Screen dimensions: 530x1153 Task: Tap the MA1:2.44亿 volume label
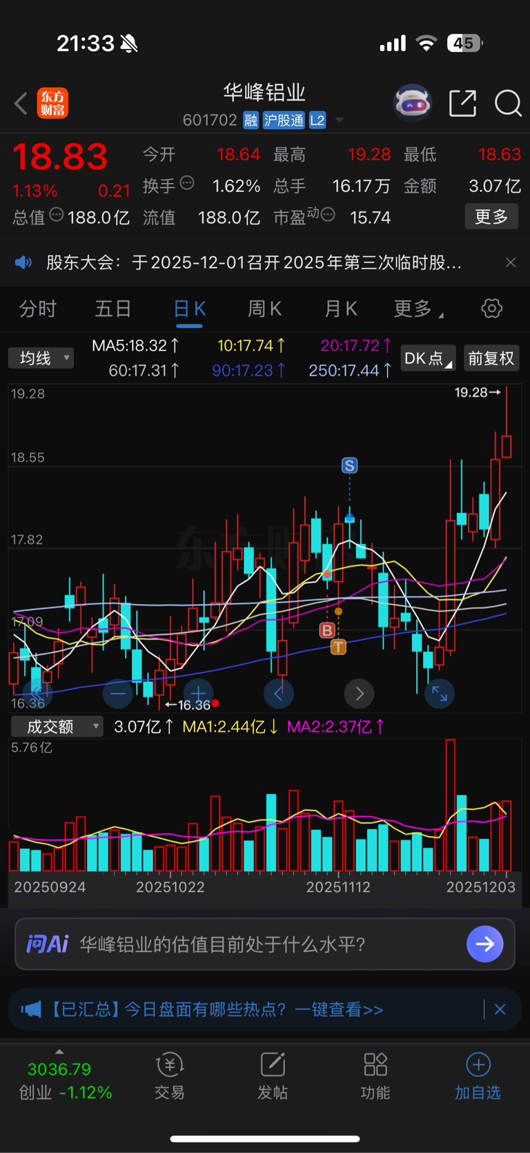pos(230,726)
